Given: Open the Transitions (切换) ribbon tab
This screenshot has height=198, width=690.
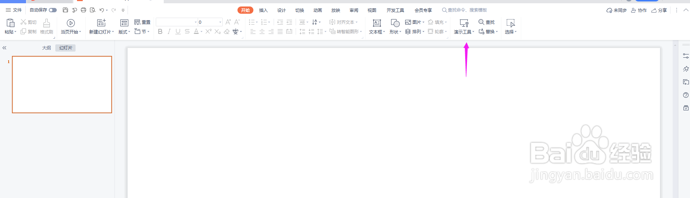Looking at the screenshot, I should (x=300, y=10).
